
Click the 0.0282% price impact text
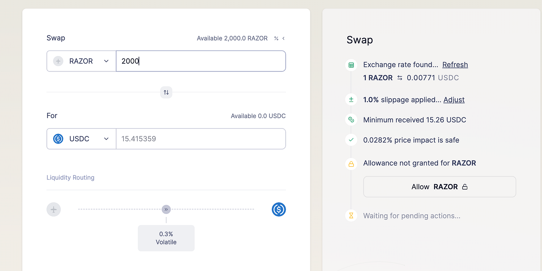pyautogui.click(x=411, y=140)
